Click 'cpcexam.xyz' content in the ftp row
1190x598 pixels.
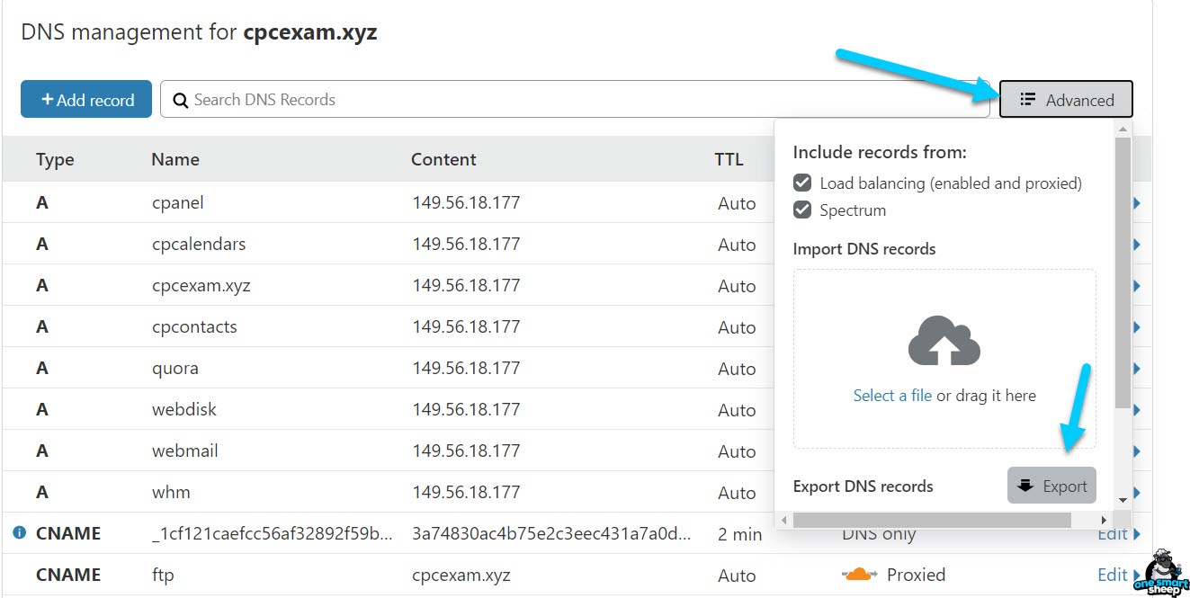click(462, 576)
